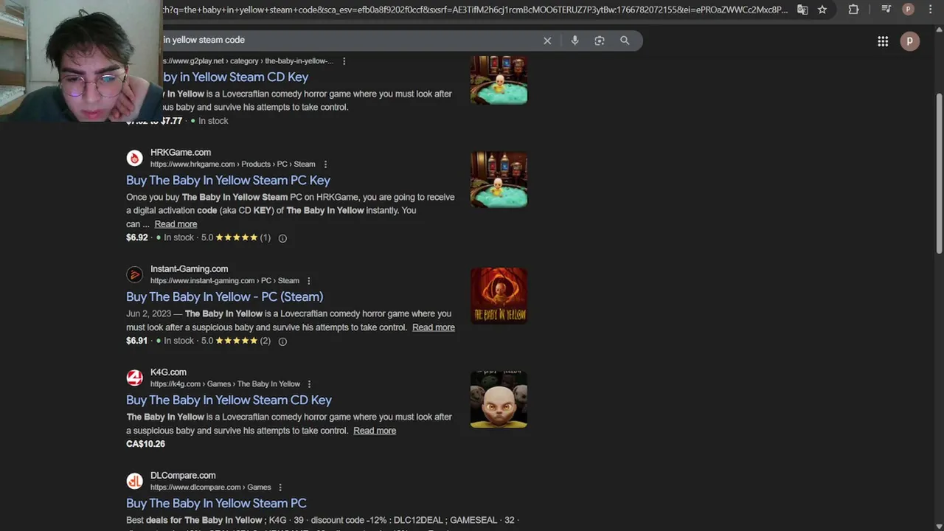Screen dimensions: 944x531
Task: Click HRKGame five-star rating
Action: (x=237, y=237)
